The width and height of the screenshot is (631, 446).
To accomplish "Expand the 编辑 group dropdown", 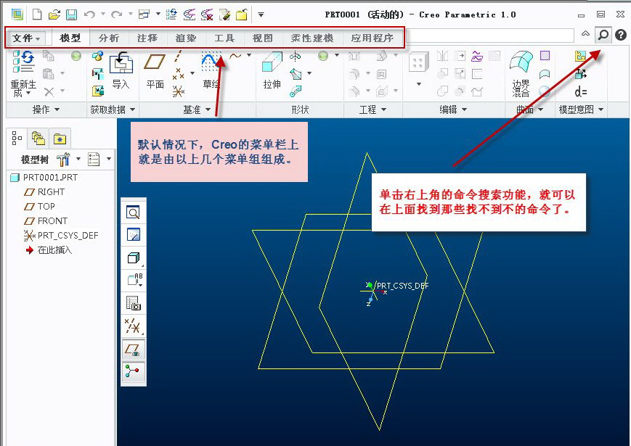I will click(465, 110).
